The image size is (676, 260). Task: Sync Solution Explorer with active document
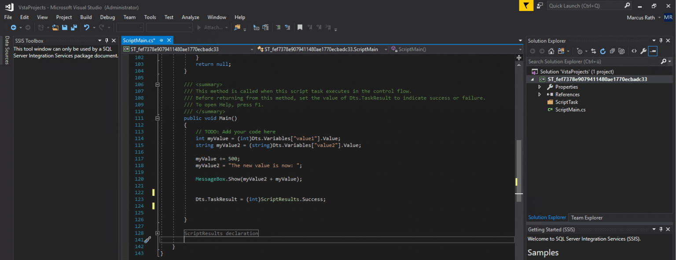point(594,51)
